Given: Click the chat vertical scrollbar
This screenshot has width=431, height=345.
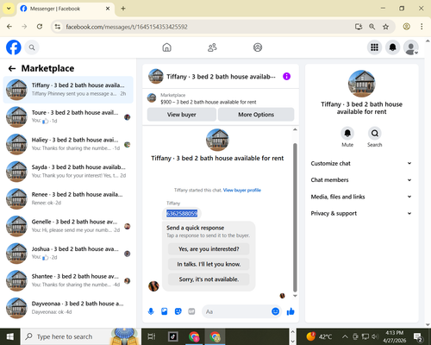Looking at the screenshot, I should point(295,217).
